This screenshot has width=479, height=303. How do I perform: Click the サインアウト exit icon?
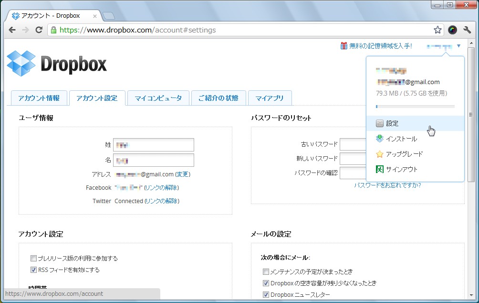click(379, 169)
